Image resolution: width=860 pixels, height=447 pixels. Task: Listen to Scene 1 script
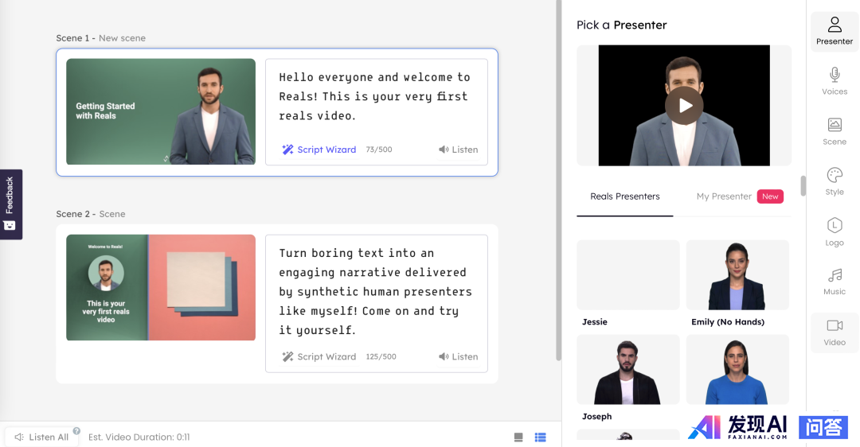(x=458, y=150)
